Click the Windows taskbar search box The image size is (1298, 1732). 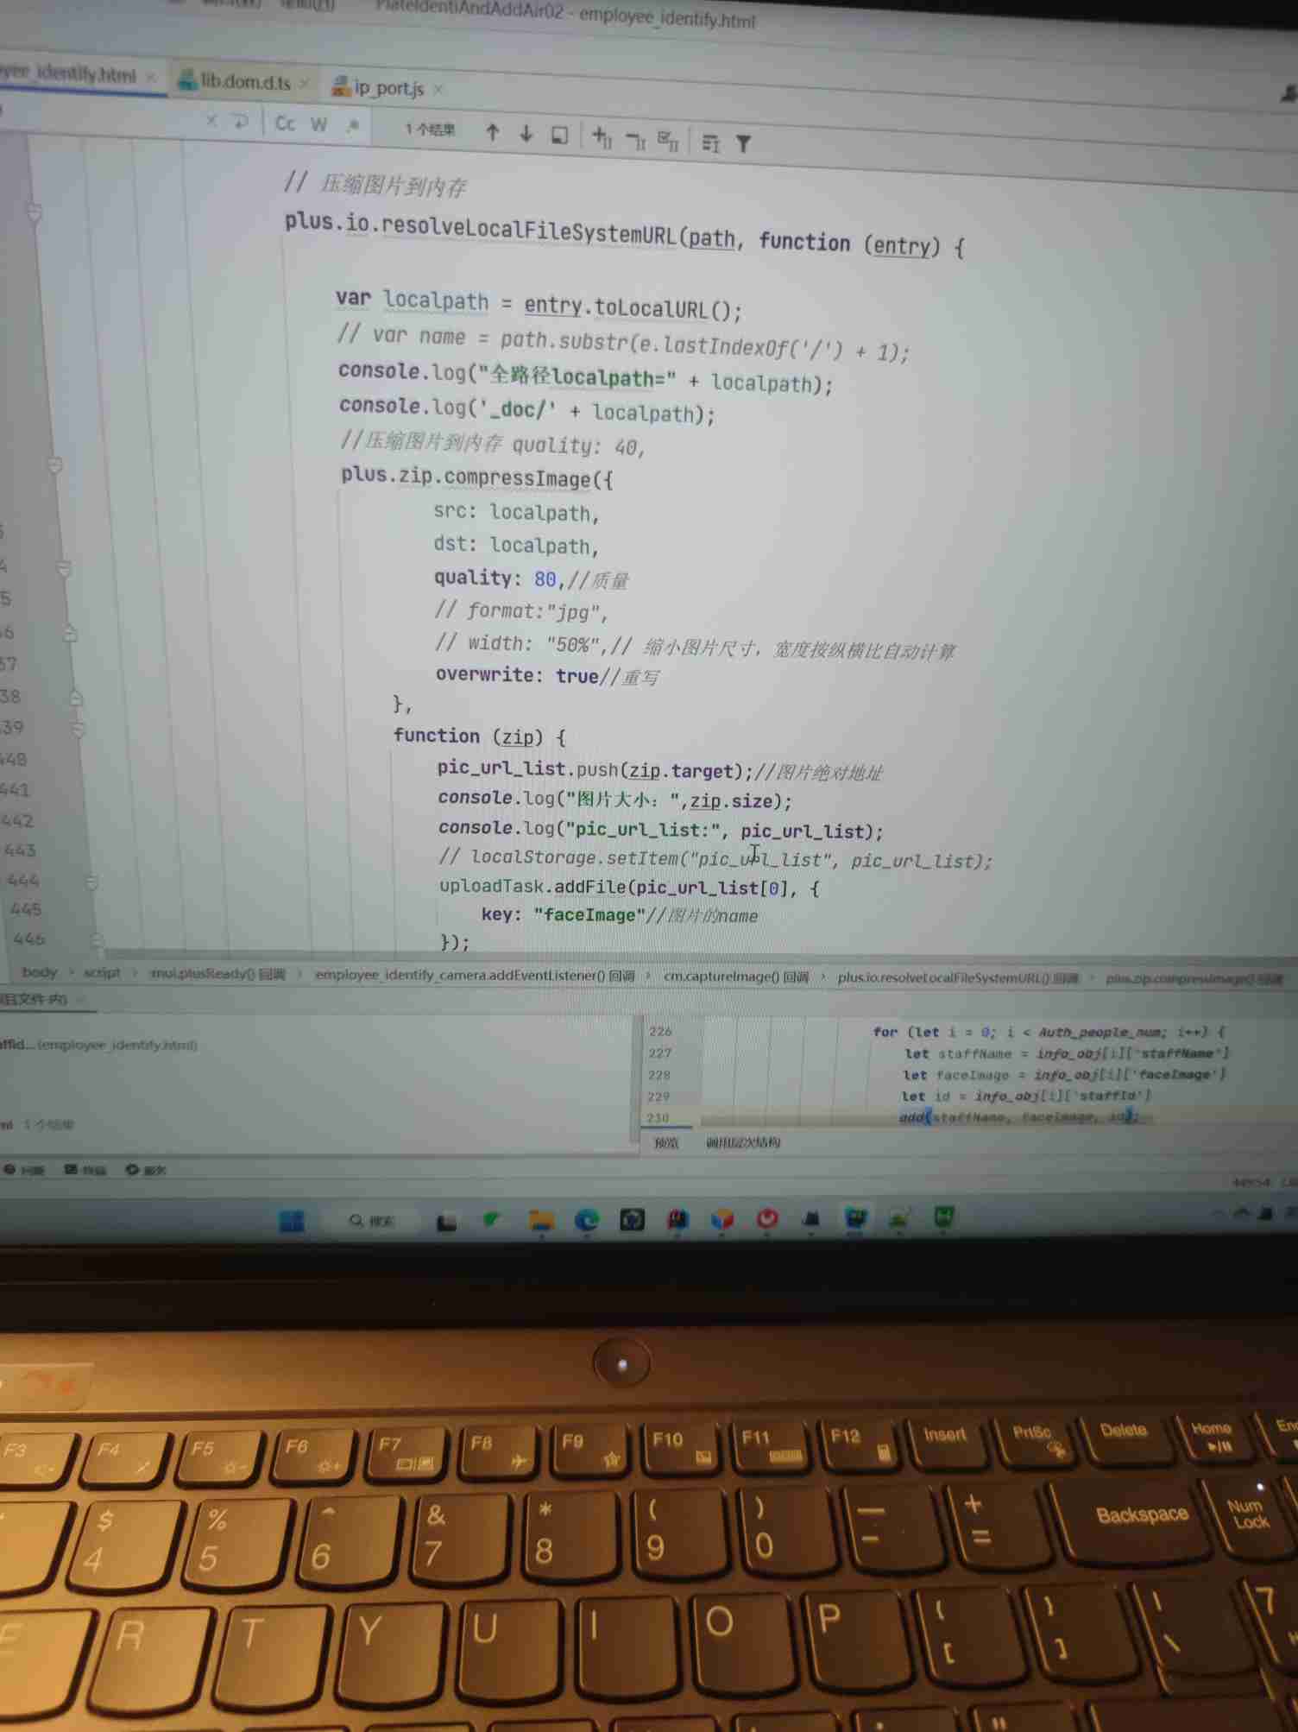pos(372,1220)
